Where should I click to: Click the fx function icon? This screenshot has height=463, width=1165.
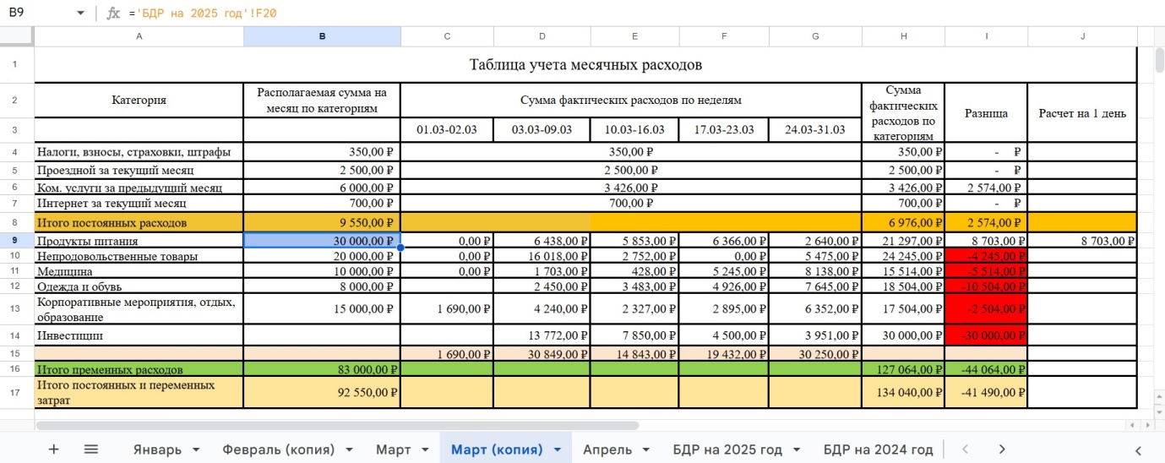pyautogui.click(x=113, y=14)
